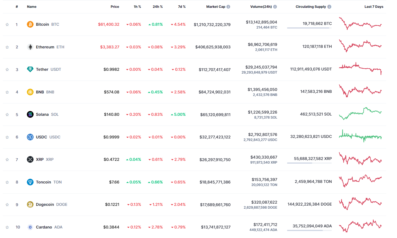
Task: Sort by the Name column header
Action: pos(32,7)
